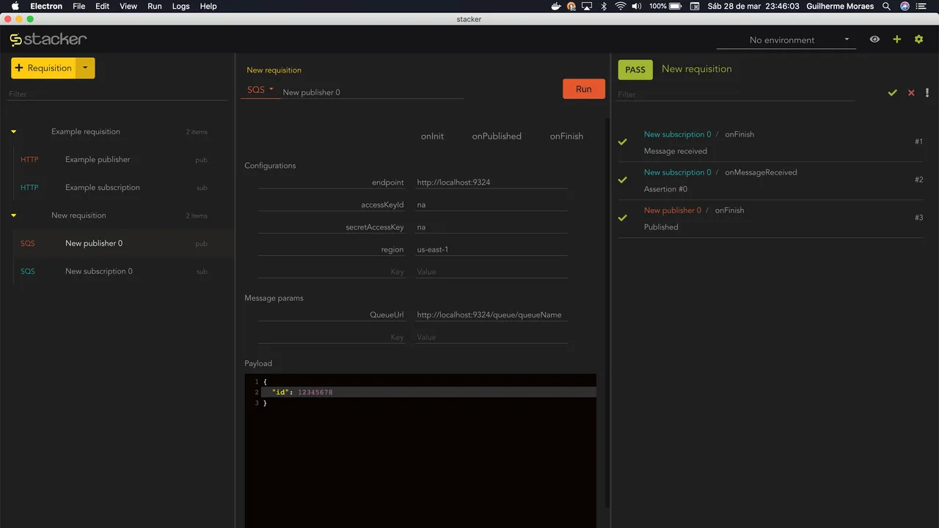
Task: Filter results by failing X icon
Action: [x=911, y=93]
